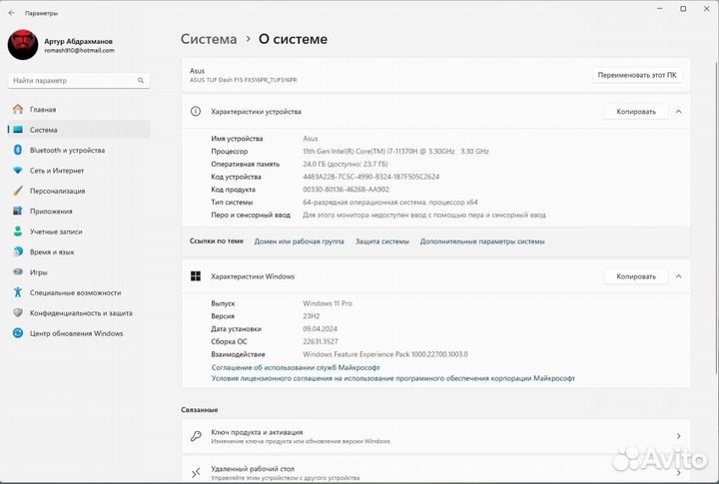Viewport: 719px width, 484px height.
Task: Click the Удаленный рабочий стол icon
Action: [x=196, y=472]
